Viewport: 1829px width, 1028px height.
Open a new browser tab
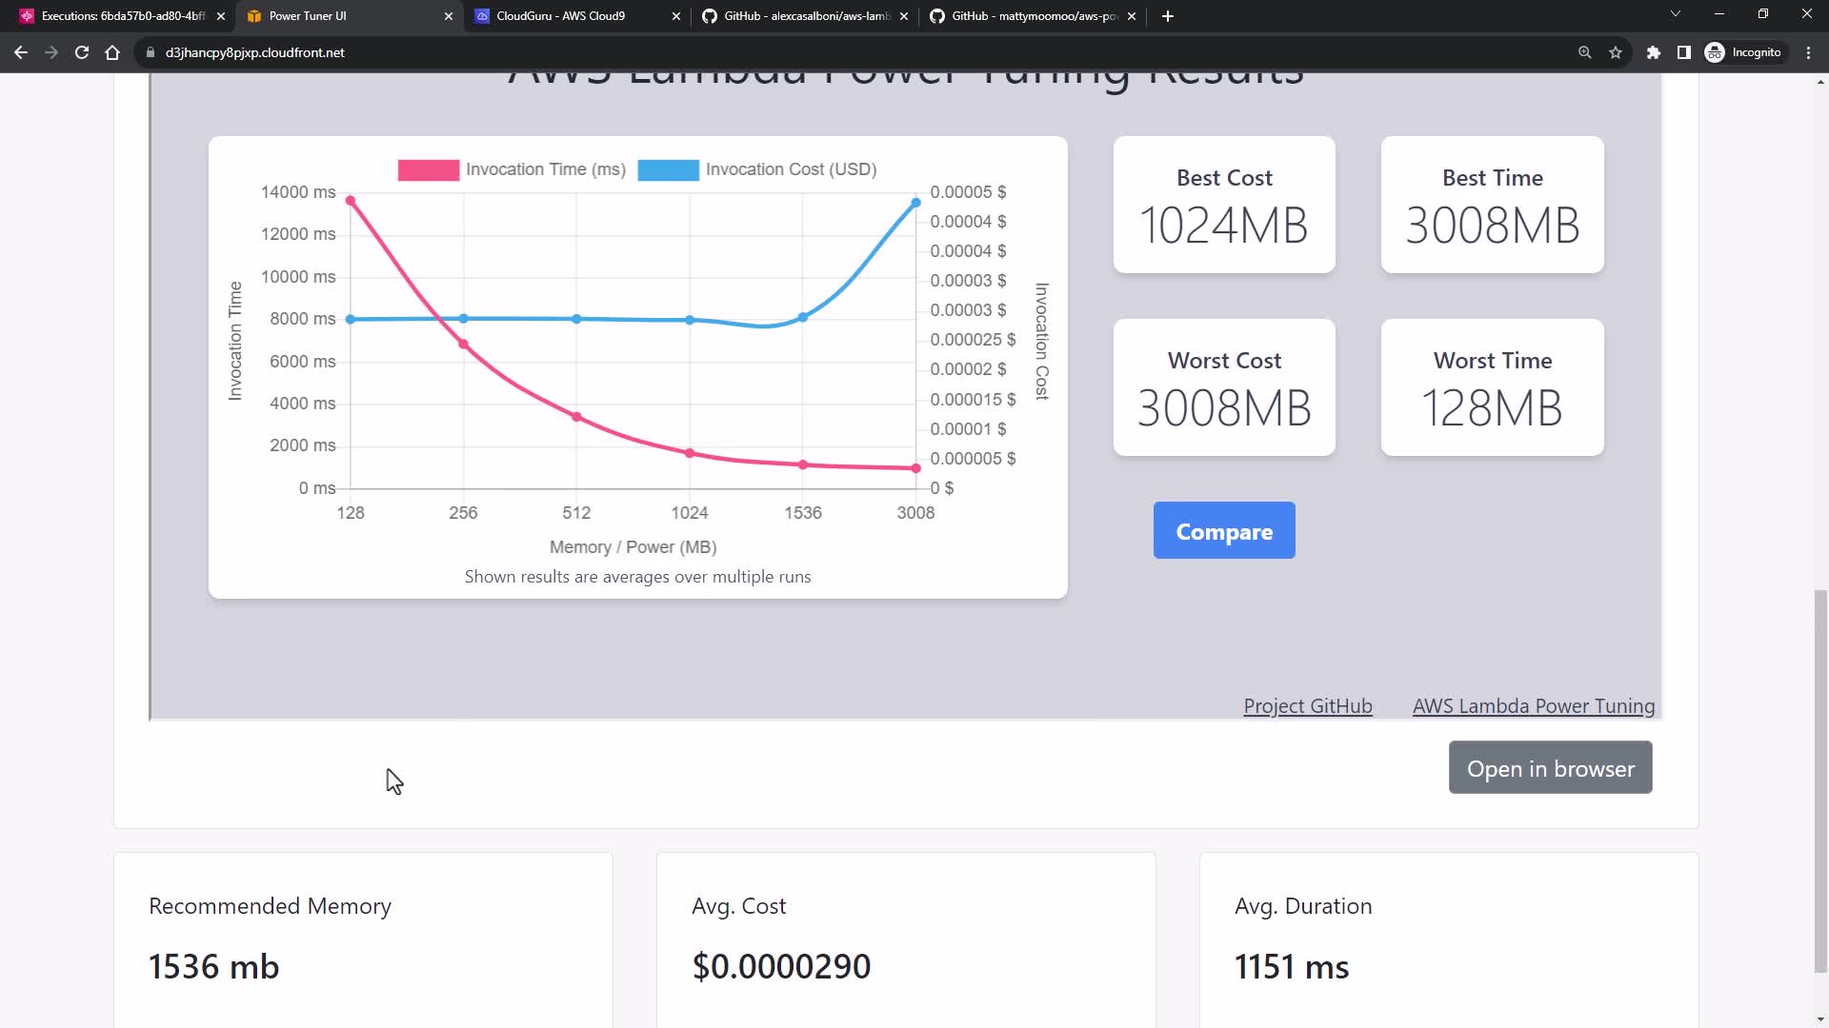click(1168, 16)
